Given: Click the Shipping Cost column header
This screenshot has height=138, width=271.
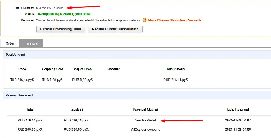Looking at the screenshot, I should (52, 69).
